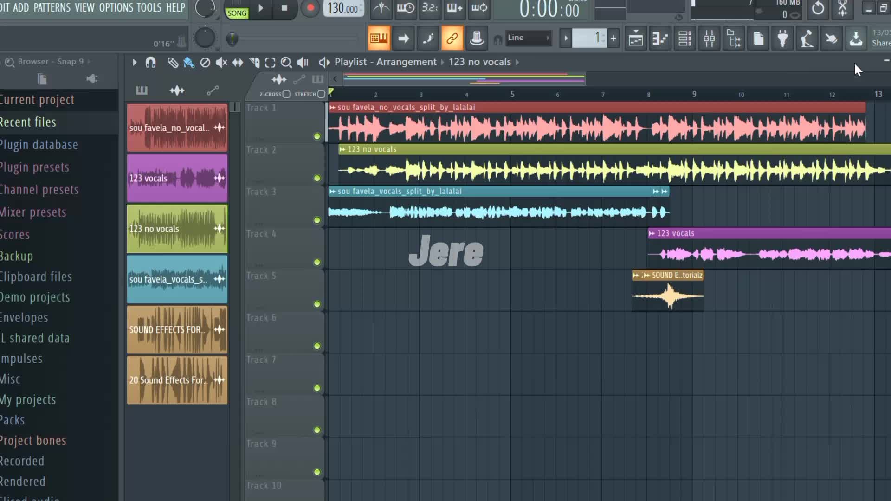Mute Track 3 with its green light
Viewport: 891px width, 501px height.
pos(317,220)
